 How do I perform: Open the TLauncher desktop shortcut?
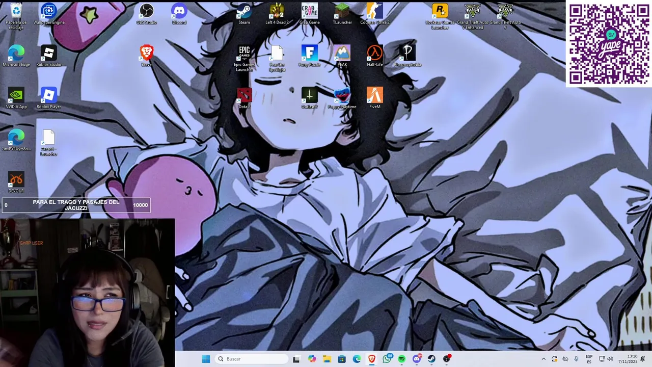pos(342,14)
